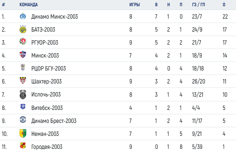Click the Городея-2003 red-yellow crest
This screenshot has height=151, width=236.
[x=23, y=145]
